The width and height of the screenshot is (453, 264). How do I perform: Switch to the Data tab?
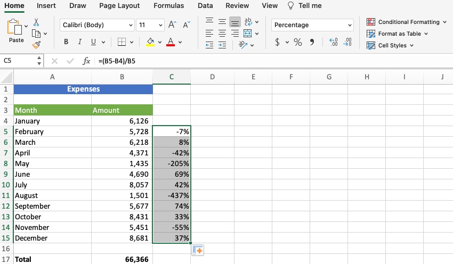(205, 6)
